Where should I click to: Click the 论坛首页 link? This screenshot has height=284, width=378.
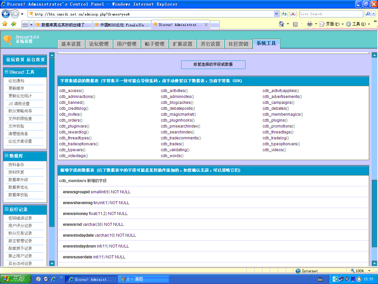click(15, 59)
